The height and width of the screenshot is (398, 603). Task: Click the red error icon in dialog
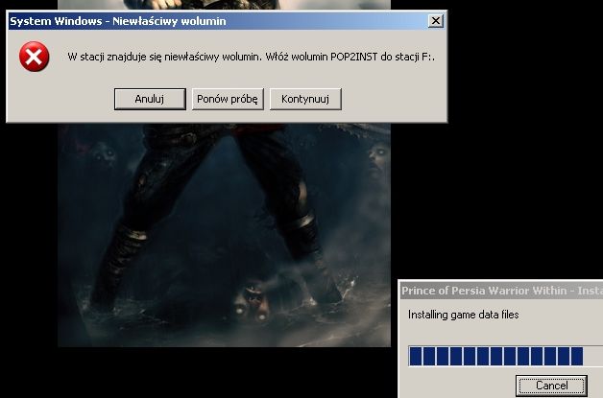(35, 57)
